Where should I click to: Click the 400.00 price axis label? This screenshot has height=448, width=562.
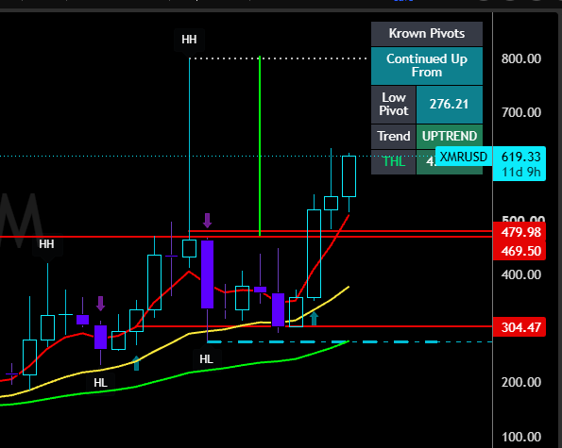click(520, 274)
